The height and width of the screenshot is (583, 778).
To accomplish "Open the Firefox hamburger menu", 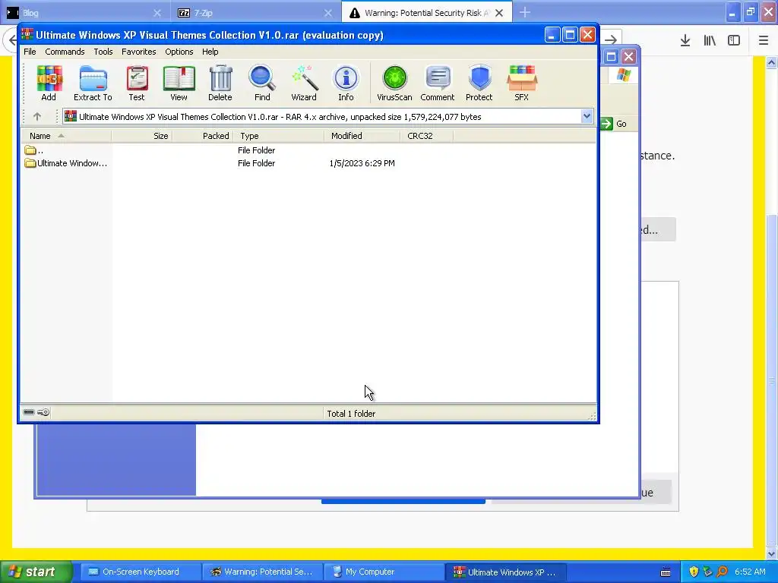I will (764, 41).
